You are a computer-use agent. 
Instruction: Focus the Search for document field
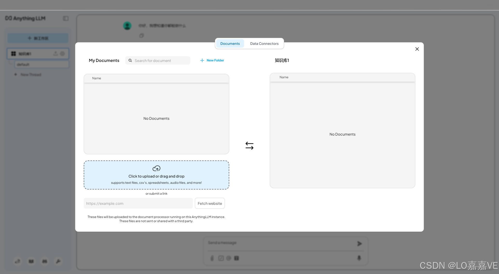[158, 60]
